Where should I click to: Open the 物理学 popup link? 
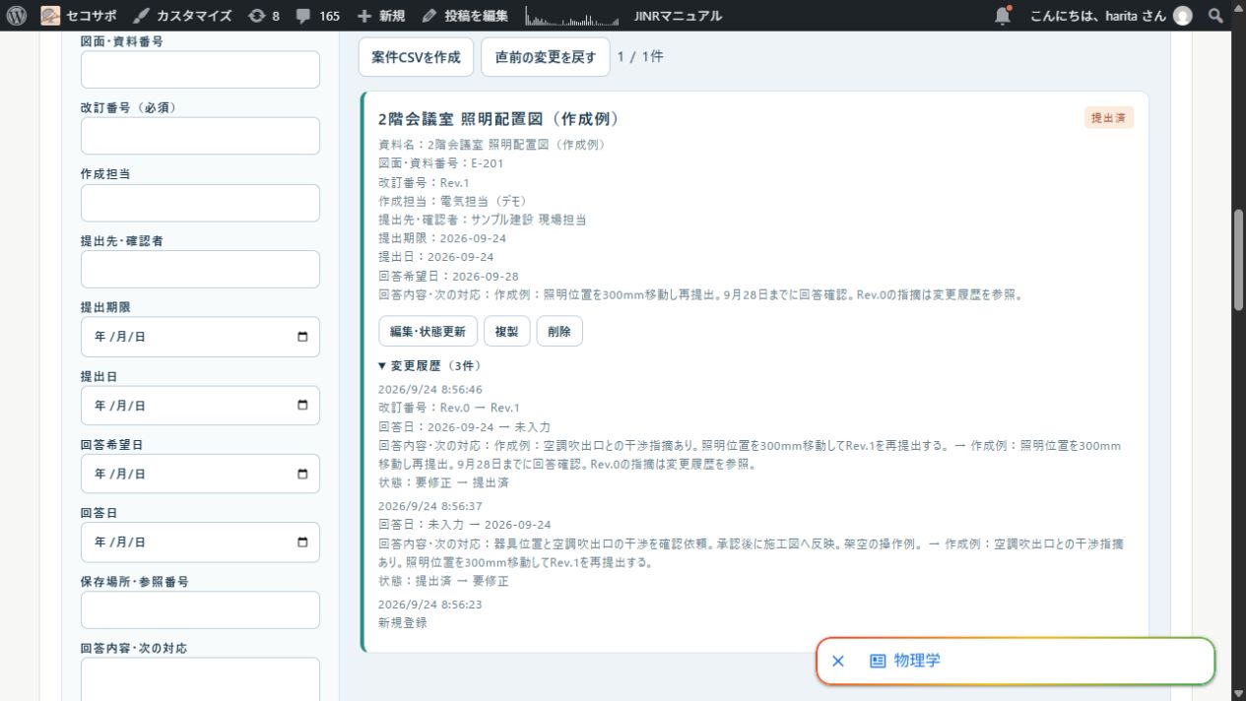click(x=917, y=662)
